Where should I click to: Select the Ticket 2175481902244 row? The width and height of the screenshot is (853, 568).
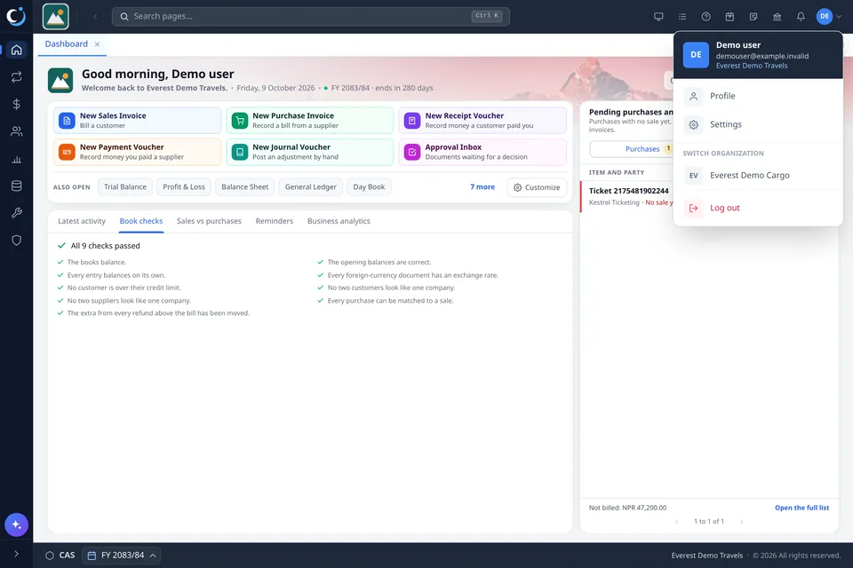628,196
